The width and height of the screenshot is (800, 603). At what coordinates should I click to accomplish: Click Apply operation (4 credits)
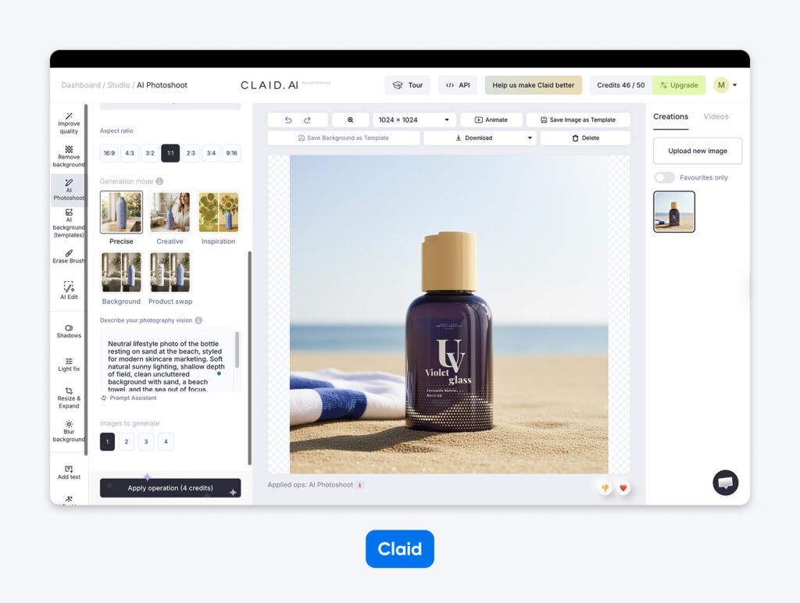[x=170, y=487]
